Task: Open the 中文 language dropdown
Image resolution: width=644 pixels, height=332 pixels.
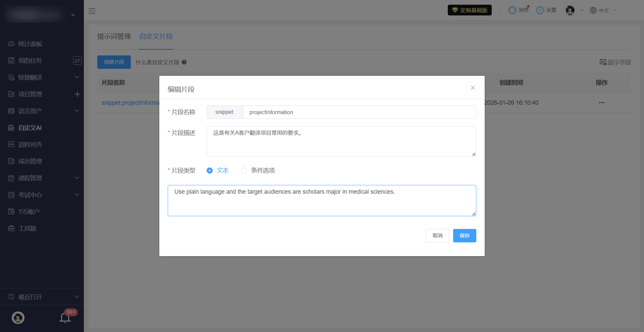Action: click(x=603, y=10)
